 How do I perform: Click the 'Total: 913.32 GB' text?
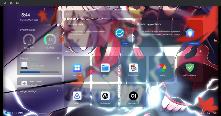coord(36,69)
